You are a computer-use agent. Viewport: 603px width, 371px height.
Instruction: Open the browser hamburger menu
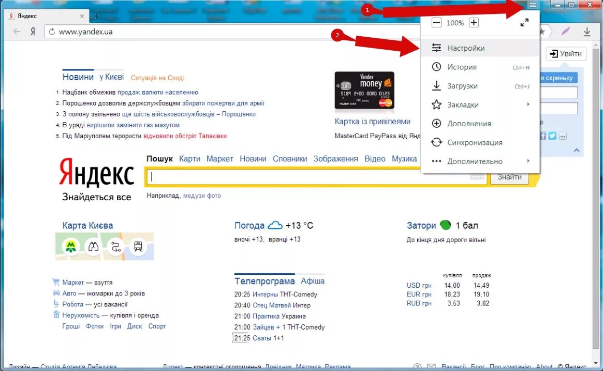533,5
